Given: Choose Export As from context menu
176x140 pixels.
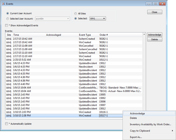Looking at the screenshot, I should pos(136,137).
